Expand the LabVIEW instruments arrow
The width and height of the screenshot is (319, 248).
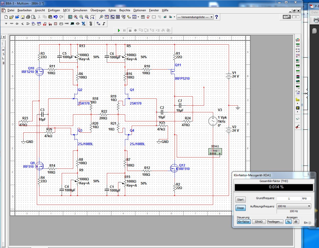tap(298, 112)
